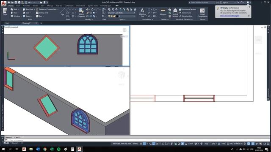Expand the Layers panel
271x152 pixels.
tap(122, 20)
